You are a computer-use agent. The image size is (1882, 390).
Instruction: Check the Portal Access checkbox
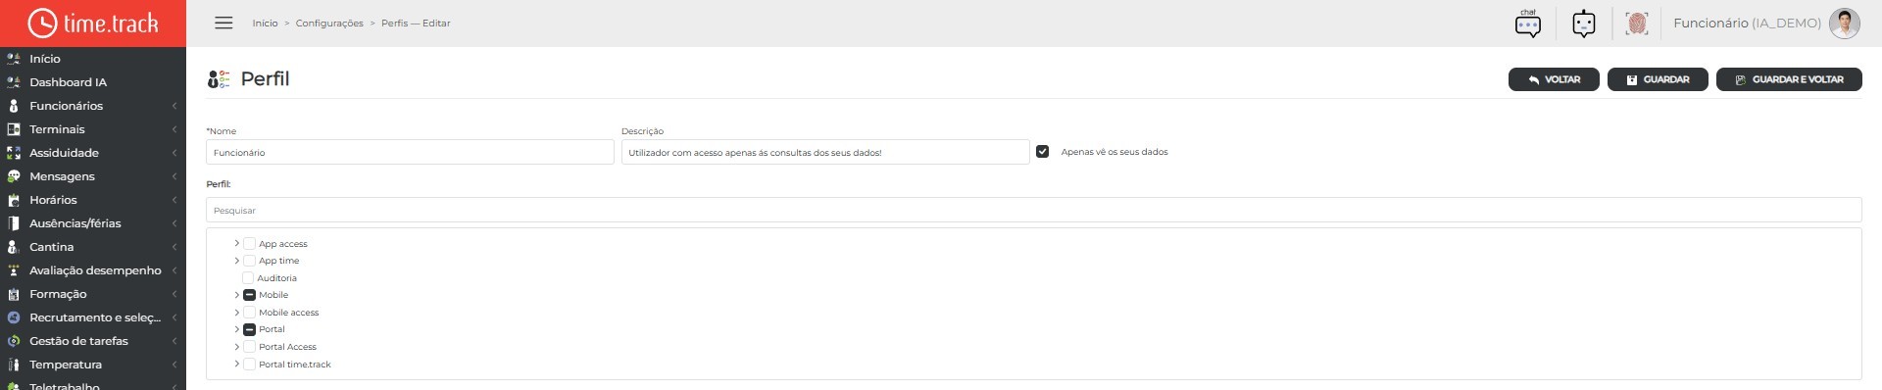pyautogui.click(x=249, y=347)
